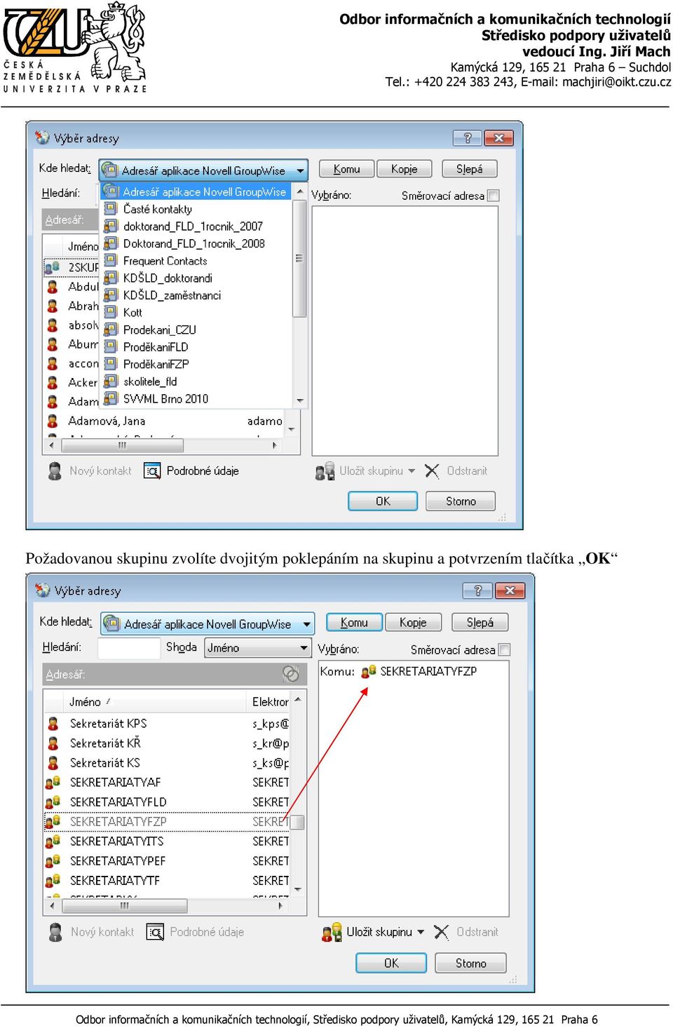Select the Sekretariát KS row in the contact list
The image size is (673, 1028).
tap(168, 762)
